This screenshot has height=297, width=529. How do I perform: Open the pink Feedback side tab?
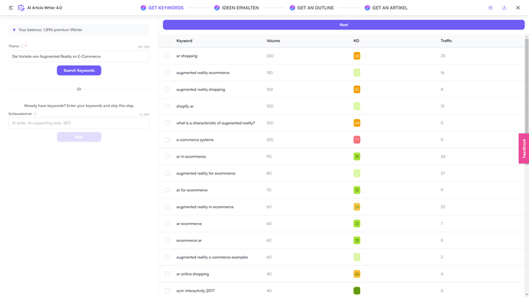pos(524,148)
